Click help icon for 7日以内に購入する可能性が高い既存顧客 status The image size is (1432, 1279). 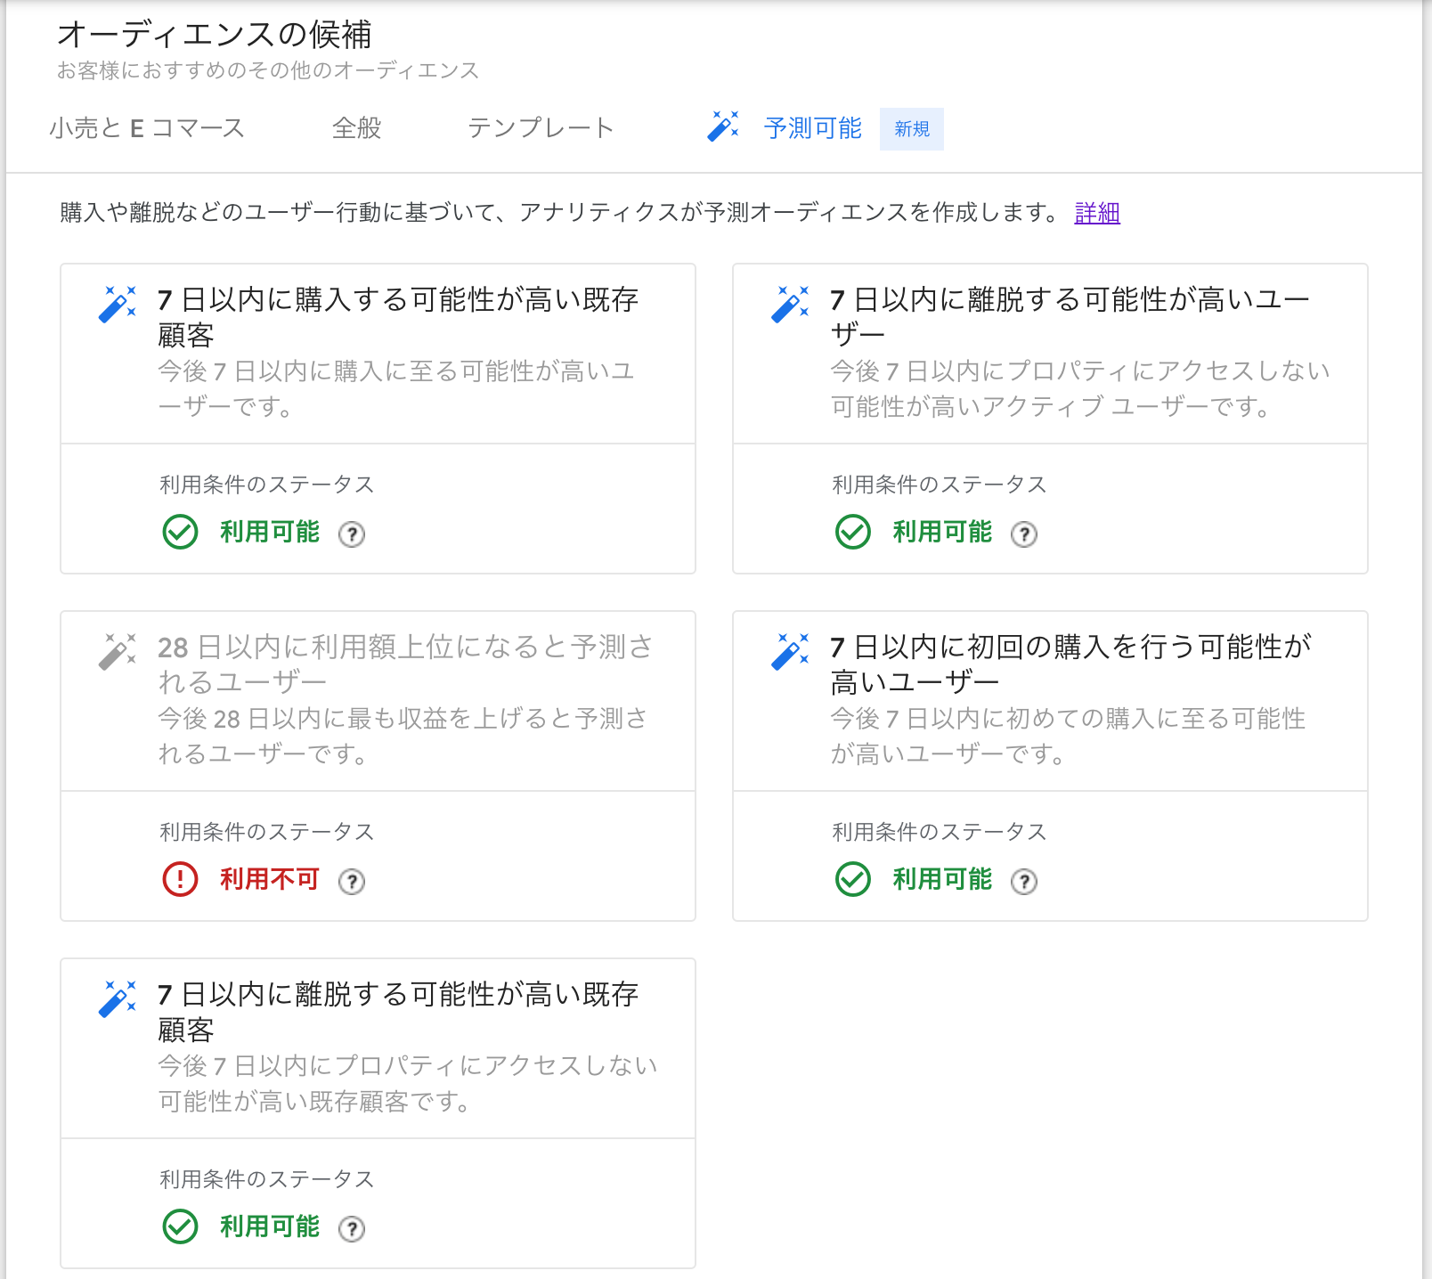pos(352,534)
